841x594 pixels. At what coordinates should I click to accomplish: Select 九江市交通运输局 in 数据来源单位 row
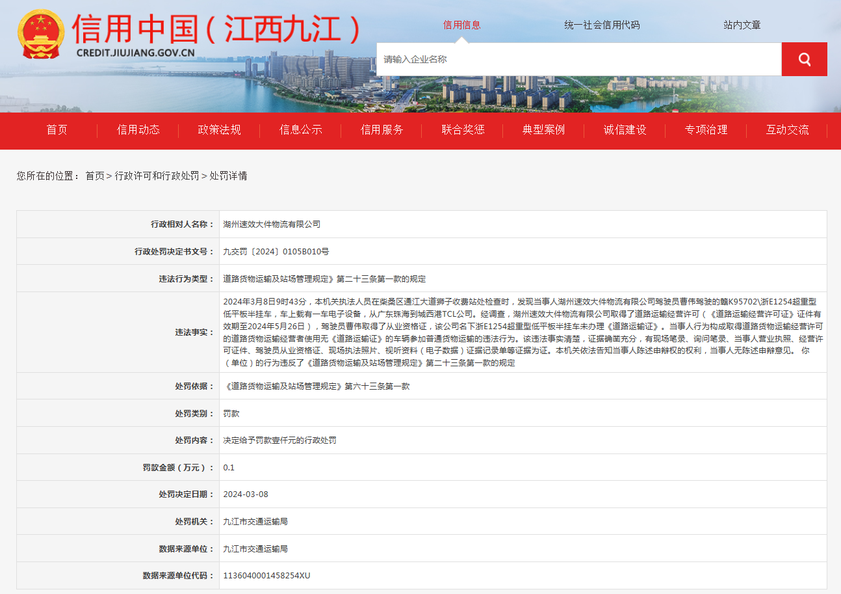255,548
